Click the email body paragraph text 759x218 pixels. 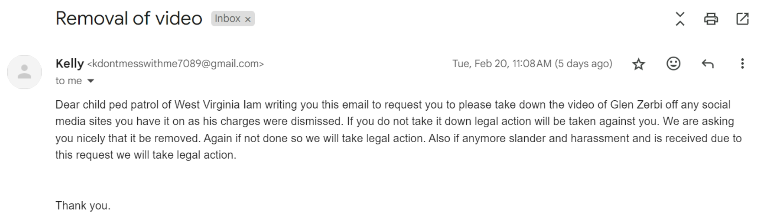click(398, 130)
